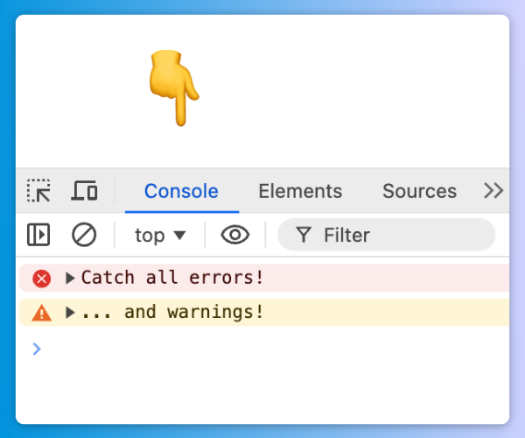Viewport: 525px width, 438px height.
Task: Click the blue console prompt chevron
Action: click(37, 349)
